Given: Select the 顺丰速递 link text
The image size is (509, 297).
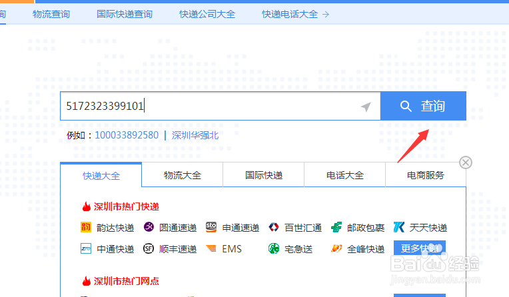Looking at the screenshot, I should 178,249.
